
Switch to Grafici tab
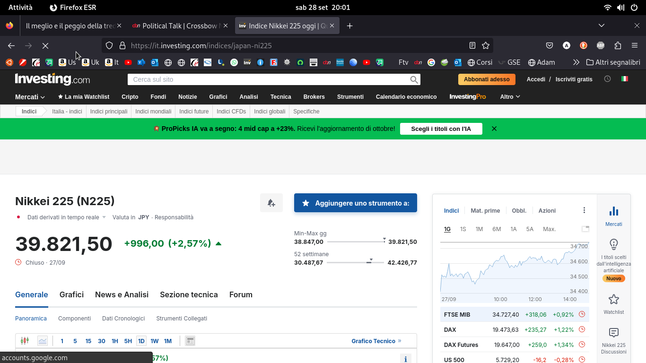[x=71, y=294]
